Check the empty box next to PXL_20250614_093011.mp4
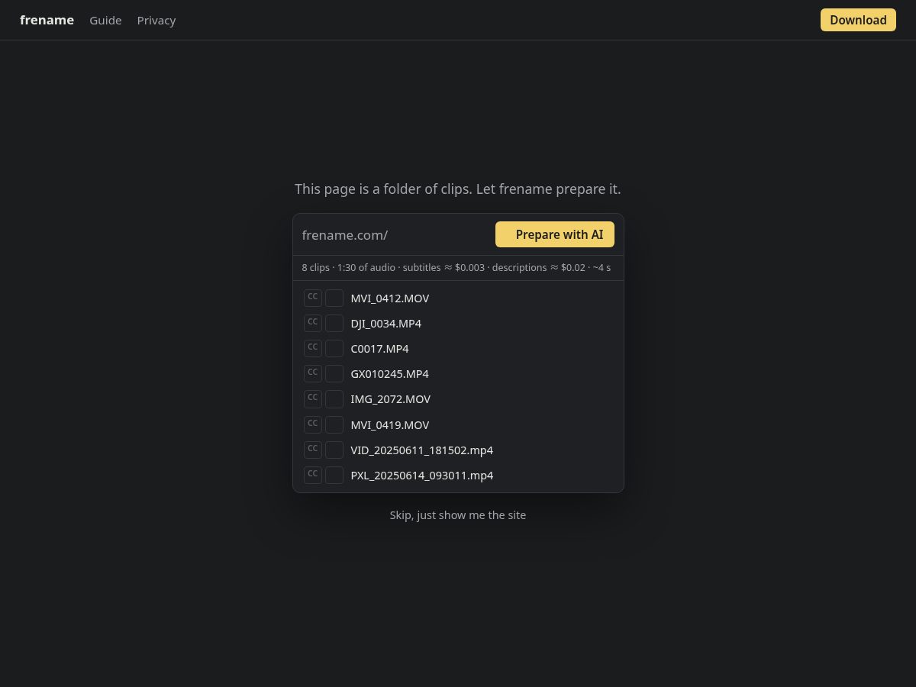Viewport: 916px width, 687px height. [x=334, y=475]
